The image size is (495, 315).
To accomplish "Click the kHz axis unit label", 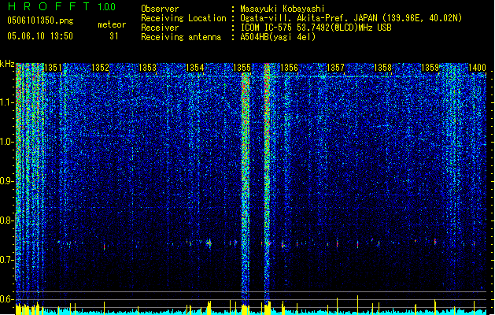I will point(7,64).
